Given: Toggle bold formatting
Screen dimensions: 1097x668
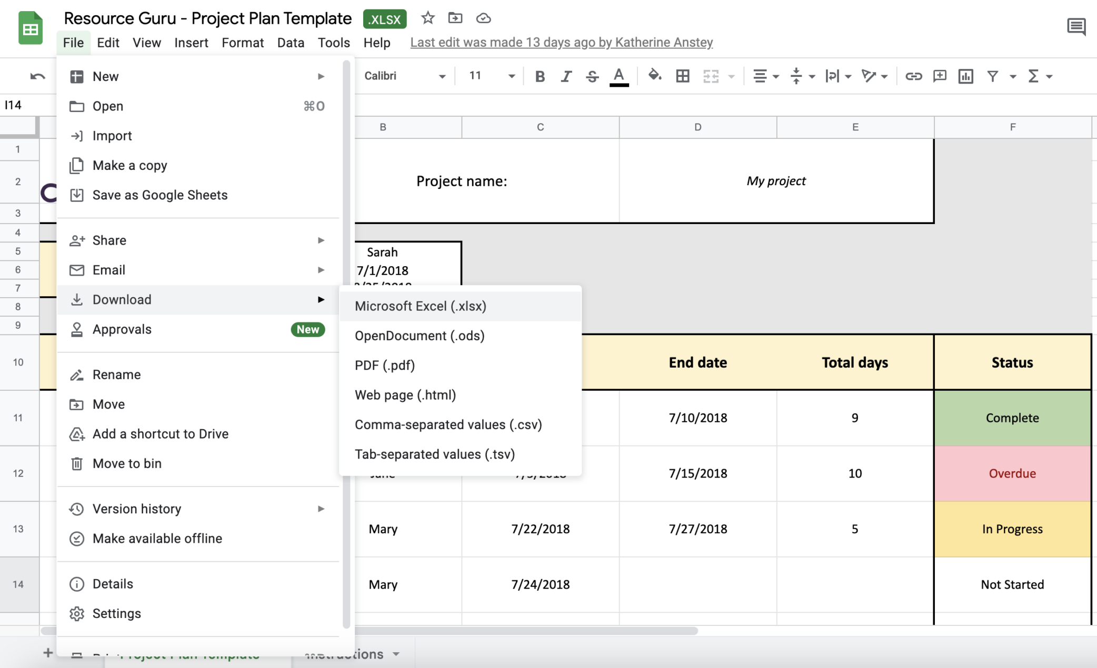Looking at the screenshot, I should (540, 76).
